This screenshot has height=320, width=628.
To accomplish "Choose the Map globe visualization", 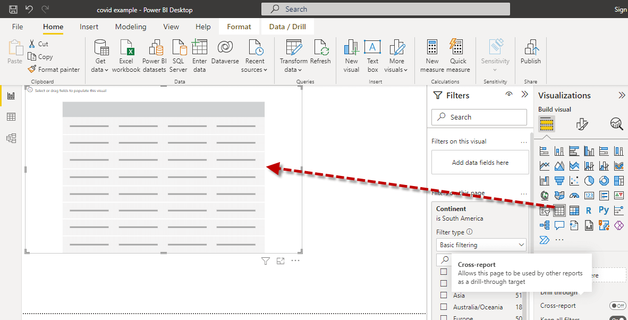I will (545, 196).
